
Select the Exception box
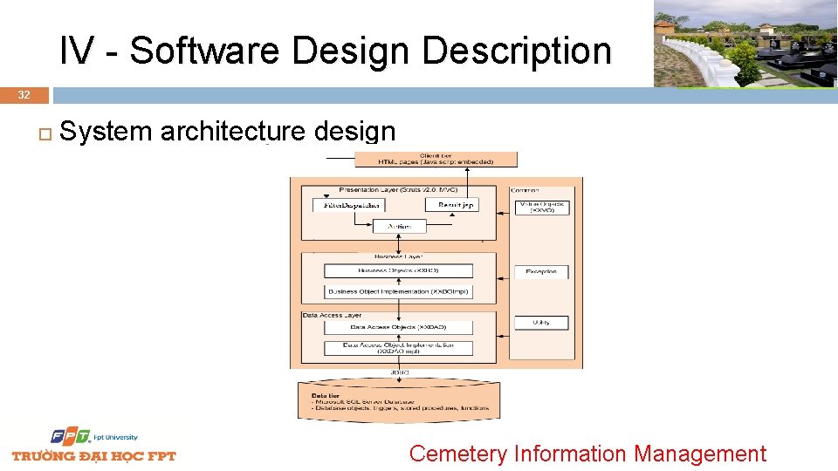pos(541,272)
